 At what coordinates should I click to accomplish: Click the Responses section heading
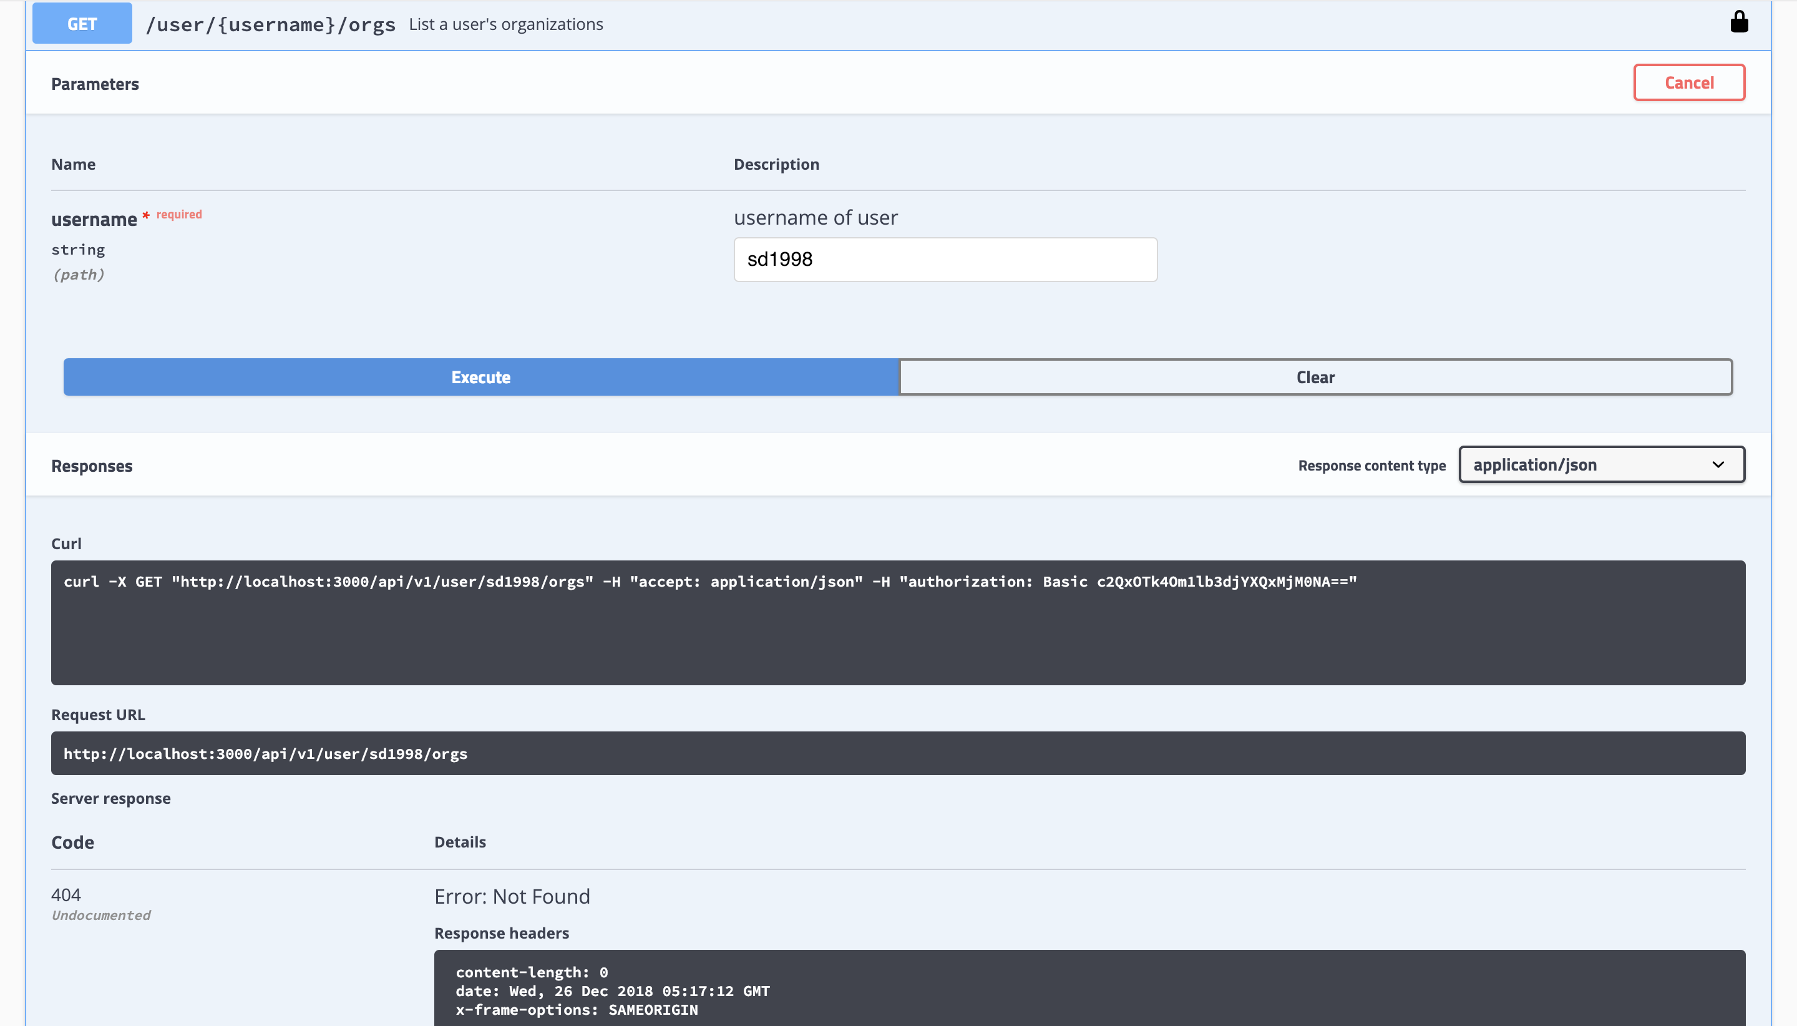(x=92, y=466)
